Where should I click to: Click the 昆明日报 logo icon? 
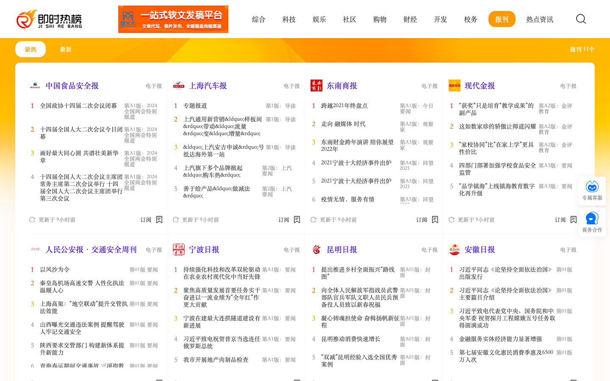pyautogui.click(x=316, y=249)
